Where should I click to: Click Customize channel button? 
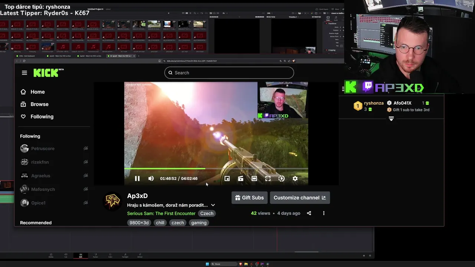pyautogui.click(x=300, y=198)
